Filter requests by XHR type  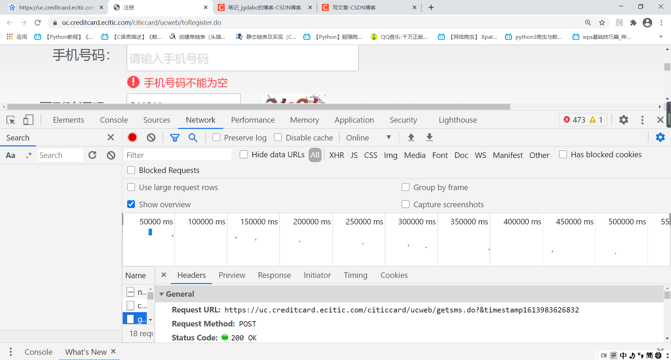(337, 155)
